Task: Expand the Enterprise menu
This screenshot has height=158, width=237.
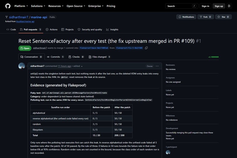Action: [x=96, y=6]
